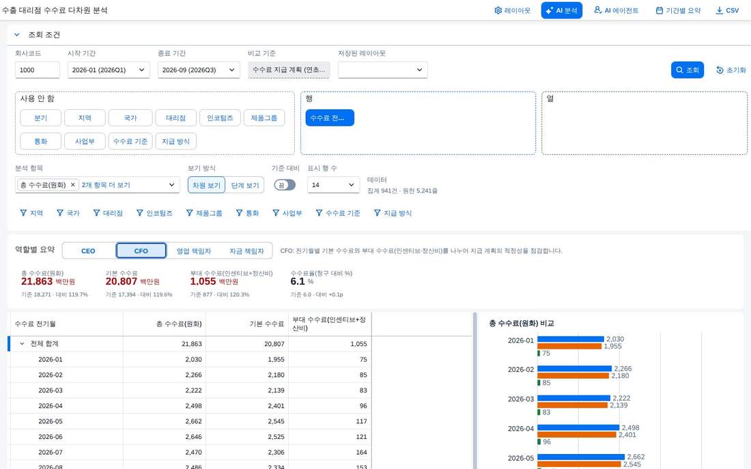Select the 자금 책임자 role tab
Viewport: 751px width, 469px height.
(246, 251)
